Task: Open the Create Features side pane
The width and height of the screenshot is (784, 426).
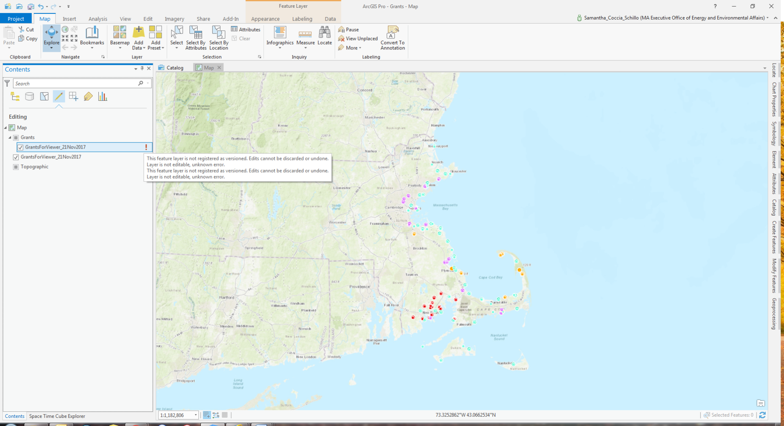Action: click(x=774, y=237)
